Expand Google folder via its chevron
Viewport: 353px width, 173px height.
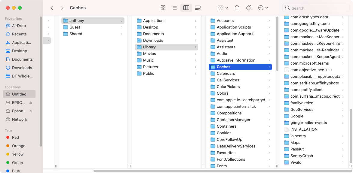pos(343,116)
